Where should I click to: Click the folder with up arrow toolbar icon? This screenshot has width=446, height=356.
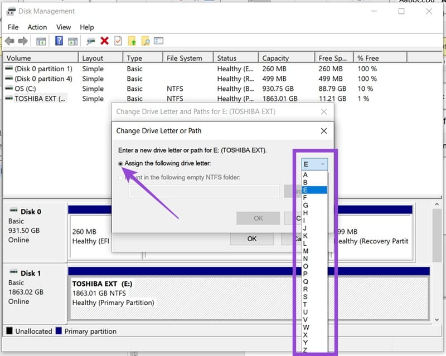[x=133, y=40]
